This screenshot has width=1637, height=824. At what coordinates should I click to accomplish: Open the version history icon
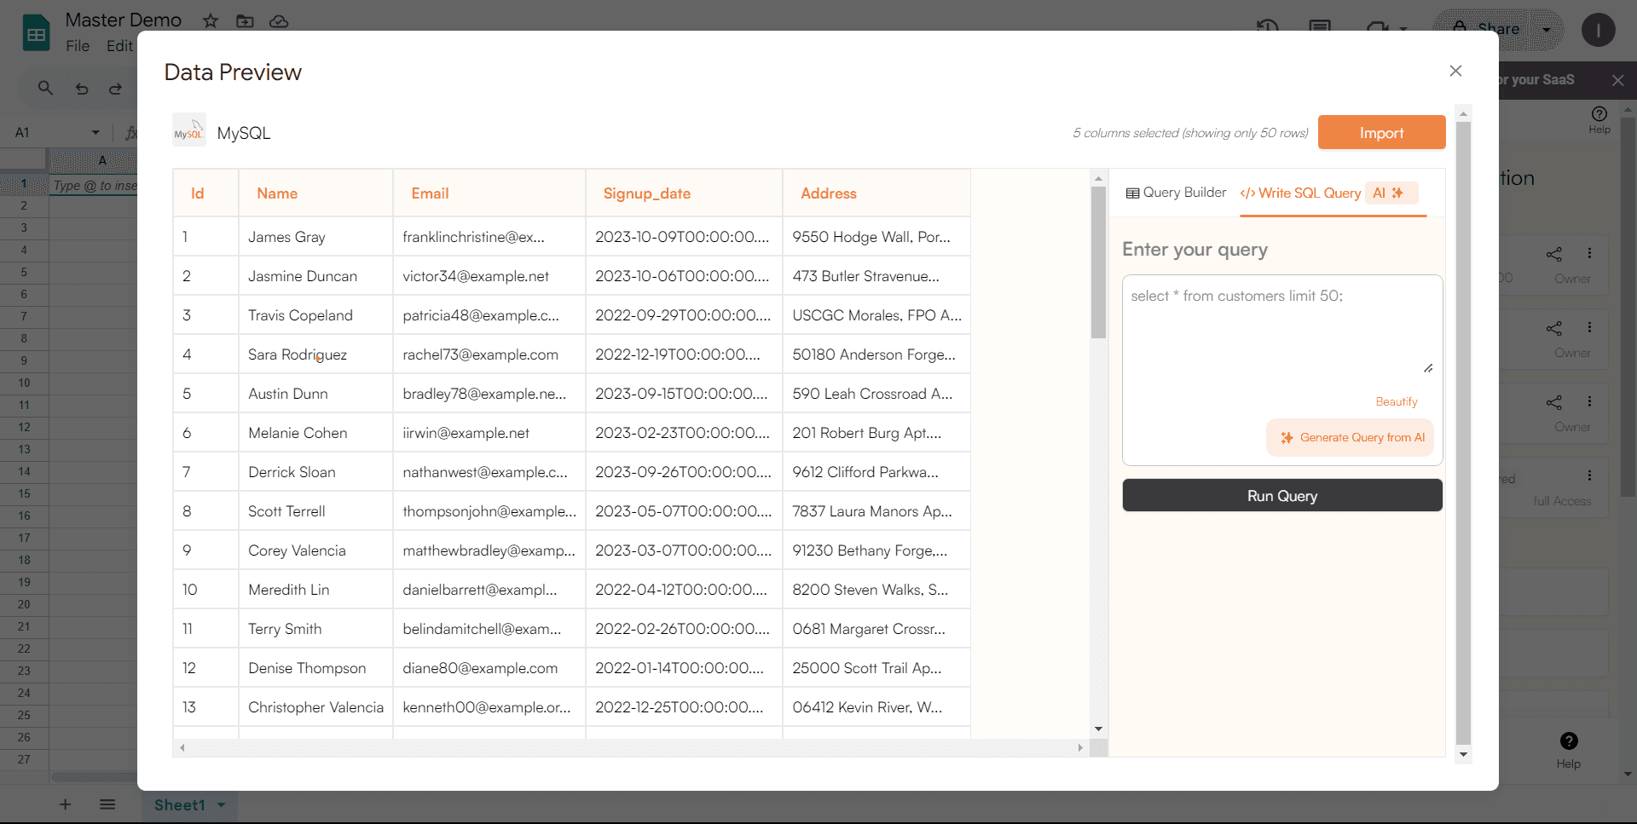[1268, 28]
